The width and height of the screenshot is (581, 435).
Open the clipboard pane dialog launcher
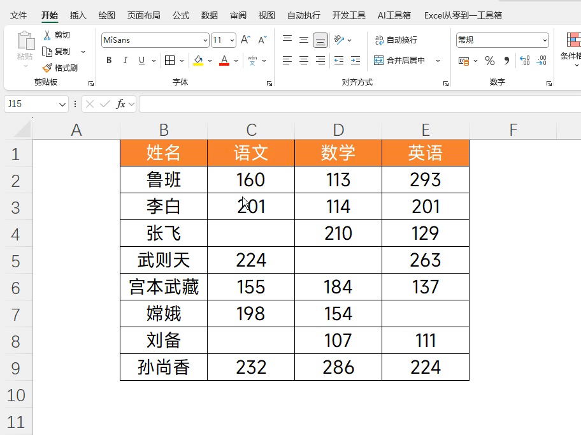(x=91, y=84)
